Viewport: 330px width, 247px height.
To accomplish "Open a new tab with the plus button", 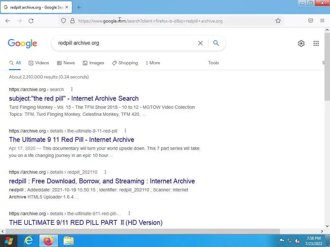I will (79, 7).
